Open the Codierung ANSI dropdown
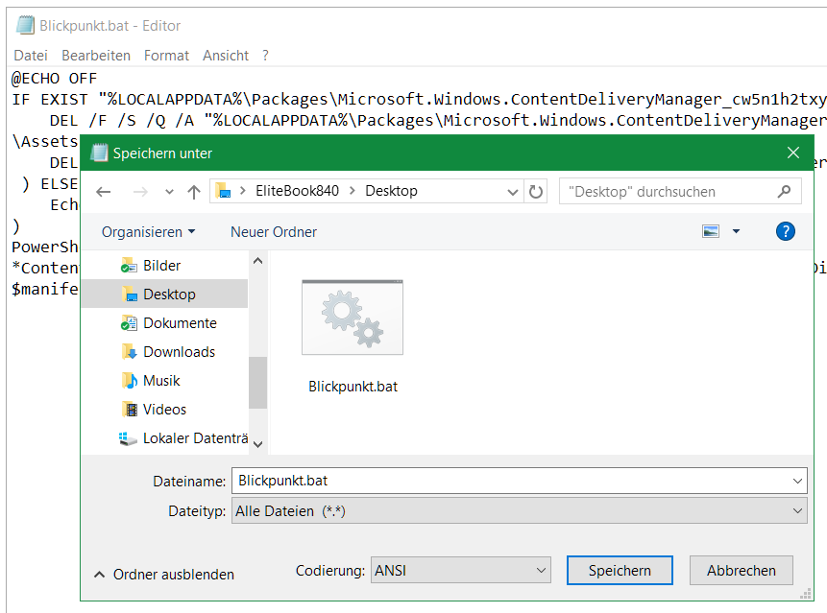Viewport: 827px width, 613px height. pyautogui.click(x=460, y=571)
